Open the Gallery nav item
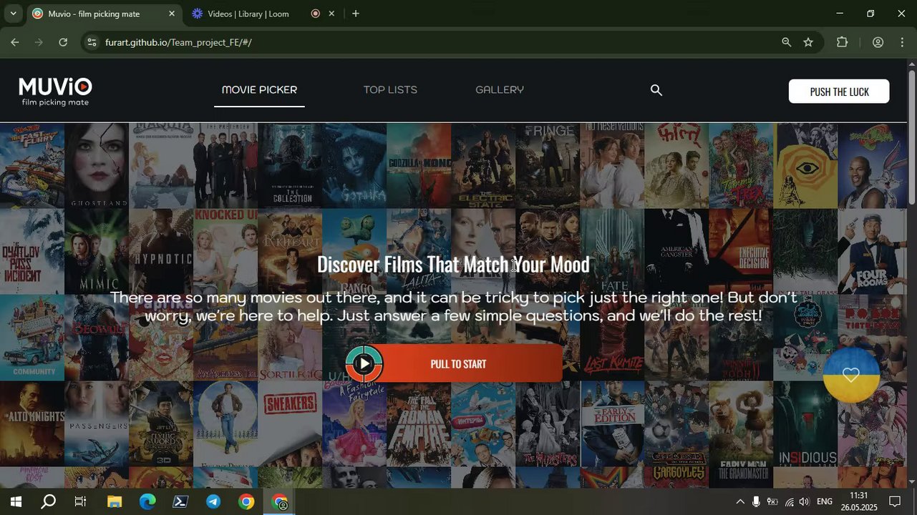Image resolution: width=917 pixels, height=515 pixels. [500, 90]
